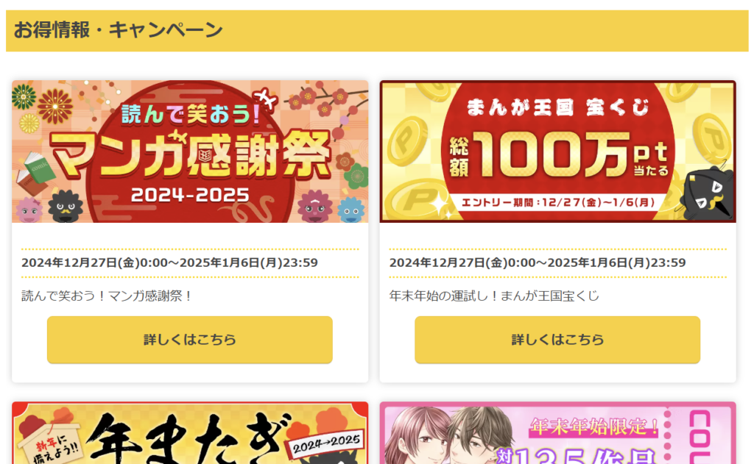Image resolution: width=754 pixels, height=464 pixels.
Task: Click the blue fluffy mascot on the 感謝祭 banner
Action: pyautogui.click(x=350, y=210)
